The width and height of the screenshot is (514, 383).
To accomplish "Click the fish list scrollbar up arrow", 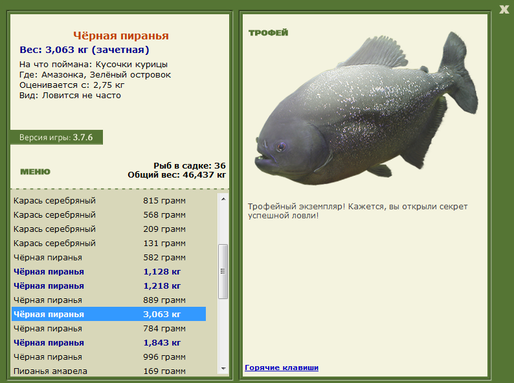I will tap(223, 199).
